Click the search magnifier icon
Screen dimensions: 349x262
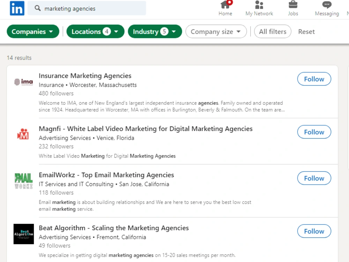pos(38,8)
